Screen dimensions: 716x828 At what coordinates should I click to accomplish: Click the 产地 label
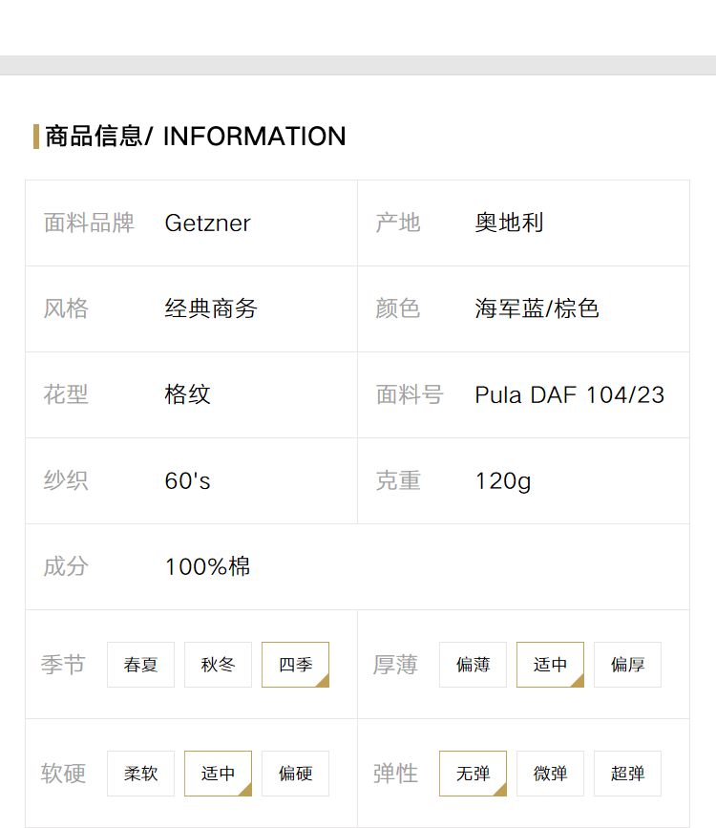pyautogui.click(x=398, y=223)
